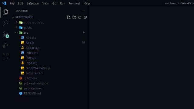Viewport: 194px width, 109px height.
Task: Click the SVG icon beside logo.svg
Action: [x=22, y=63]
